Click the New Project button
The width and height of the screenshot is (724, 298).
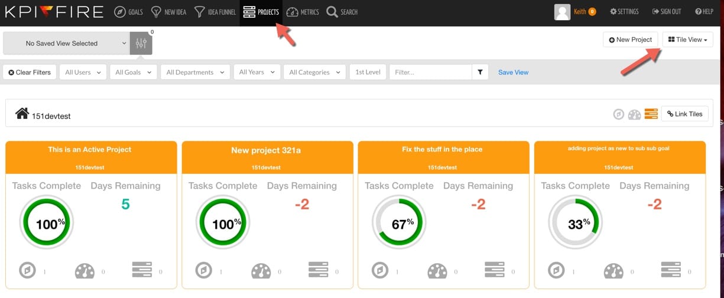click(x=630, y=40)
